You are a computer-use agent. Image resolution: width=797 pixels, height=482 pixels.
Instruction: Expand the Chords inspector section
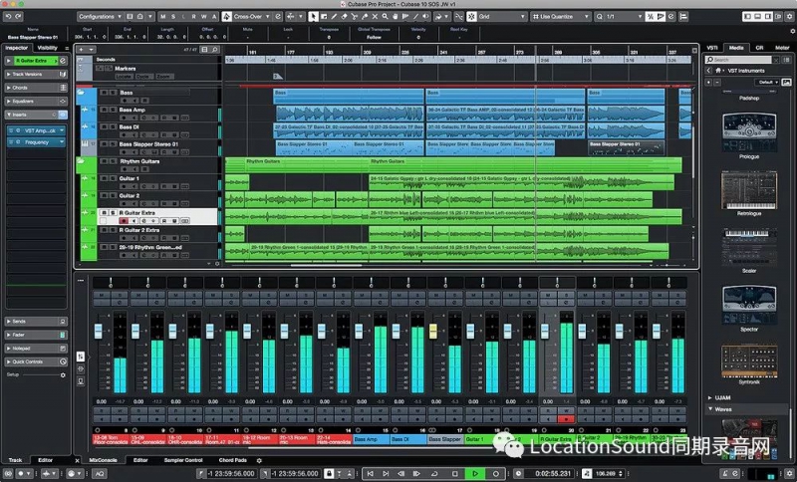(x=36, y=88)
